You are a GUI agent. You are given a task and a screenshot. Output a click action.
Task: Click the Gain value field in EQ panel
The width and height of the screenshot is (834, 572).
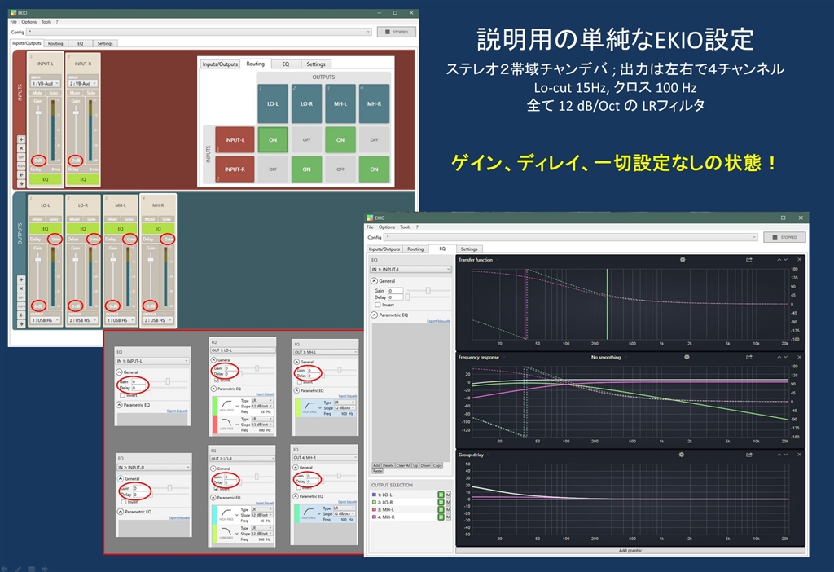click(395, 291)
